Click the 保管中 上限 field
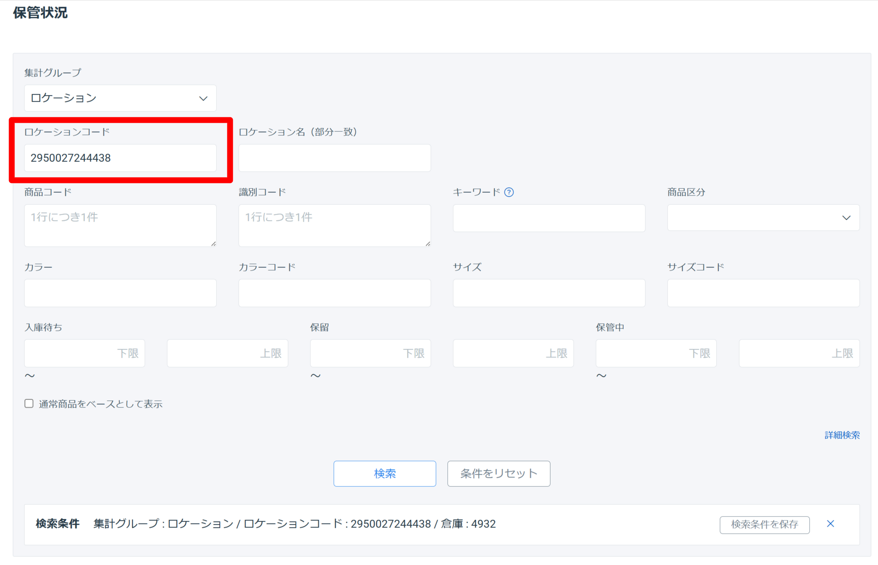 tap(799, 353)
